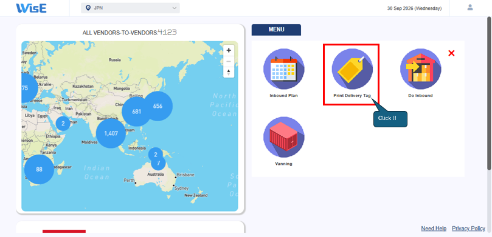The height and width of the screenshot is (237, 492).
Task: Open the user profile icon
Action: coord(470,7)
